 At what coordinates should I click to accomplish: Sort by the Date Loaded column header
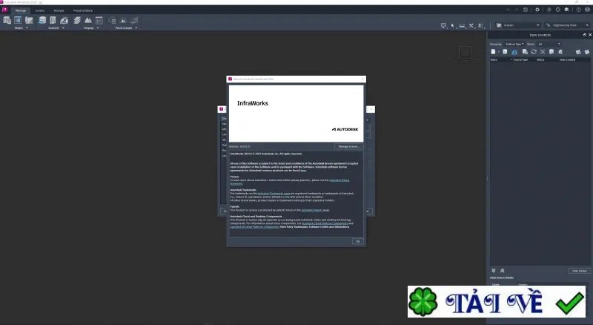567,60
